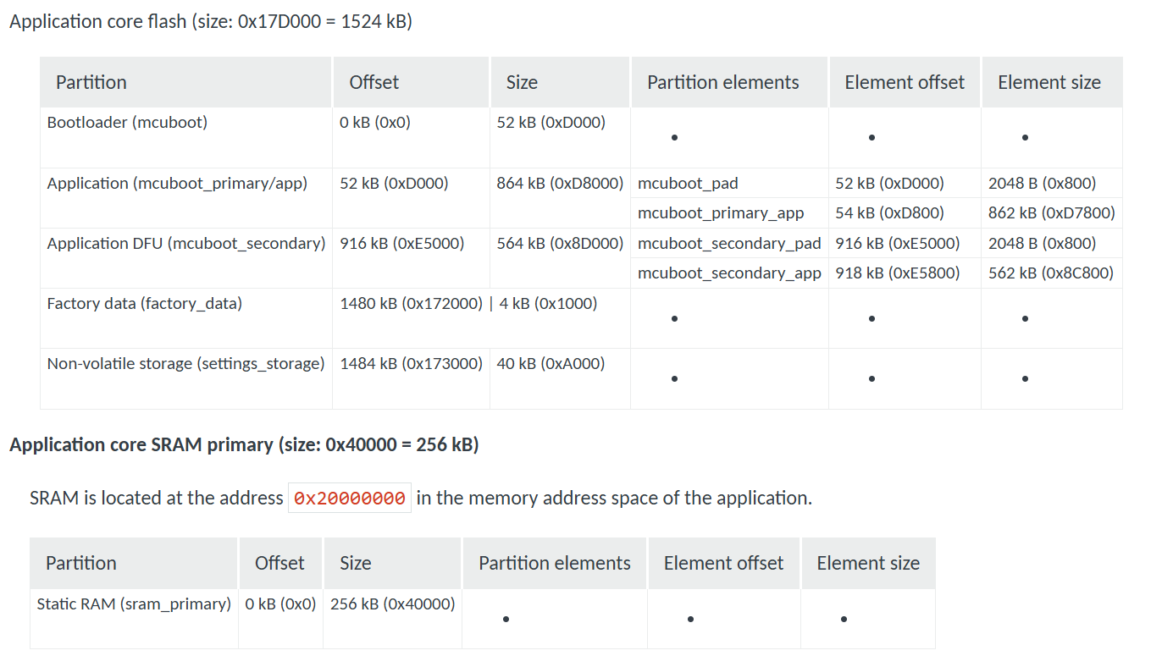Click the 256 kB (0x40000) size cell
The width and height of the screenshot is (1162, 656).
(x=392, y=604)
